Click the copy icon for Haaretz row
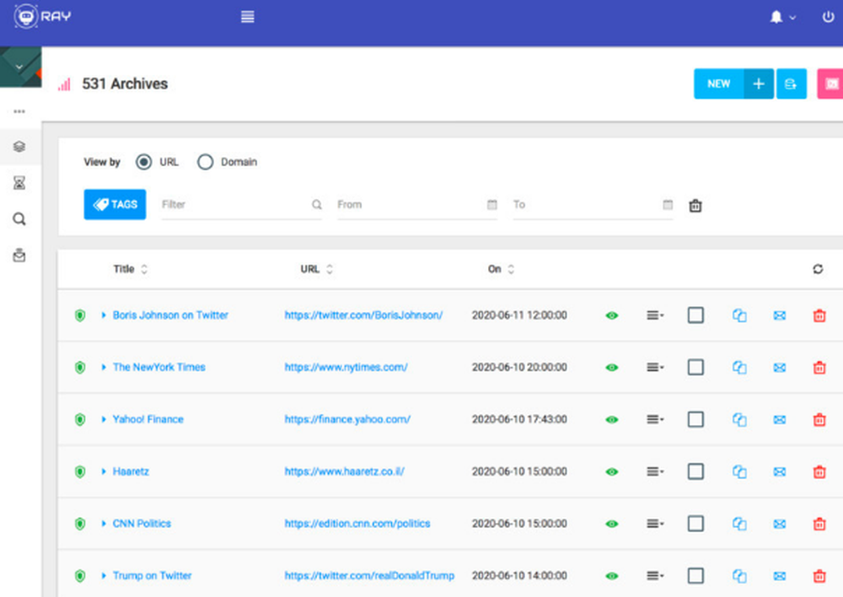Image resolution: width=843 pixels, height=597 pixels. (739, 471)
